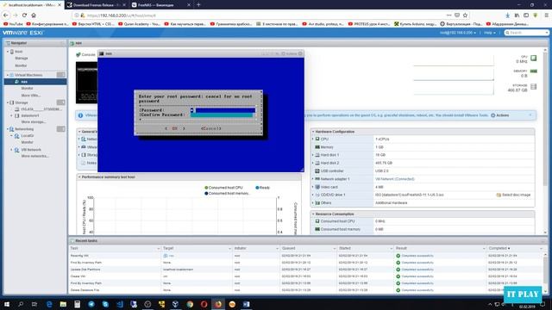The width and height of the screenshot is (552, 310).
Task: Click the Video card icon
Action: pos(317,187)
